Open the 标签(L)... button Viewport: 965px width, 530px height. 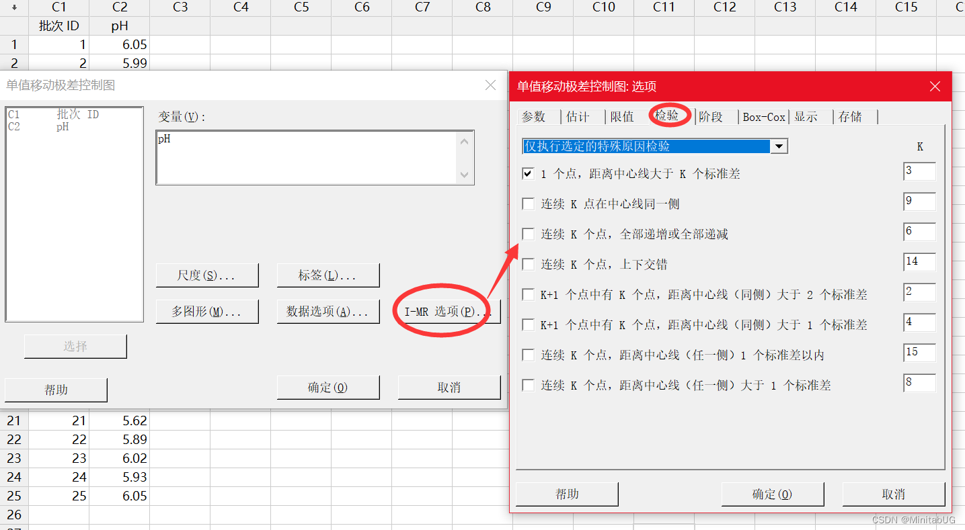coord(328,275)
